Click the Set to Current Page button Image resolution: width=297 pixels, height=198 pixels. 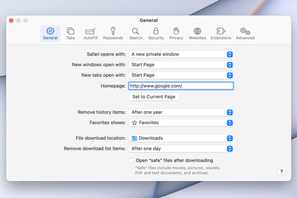(154, 97)
